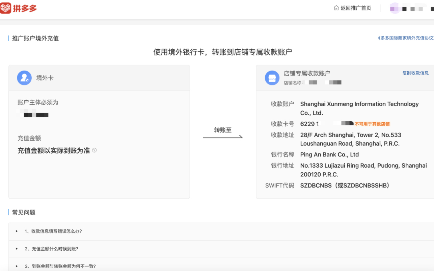The width and height of the screenshot is (434, 271).
Task: Click the 店铺专属收款账户 card icon
Action: point(272,77)
